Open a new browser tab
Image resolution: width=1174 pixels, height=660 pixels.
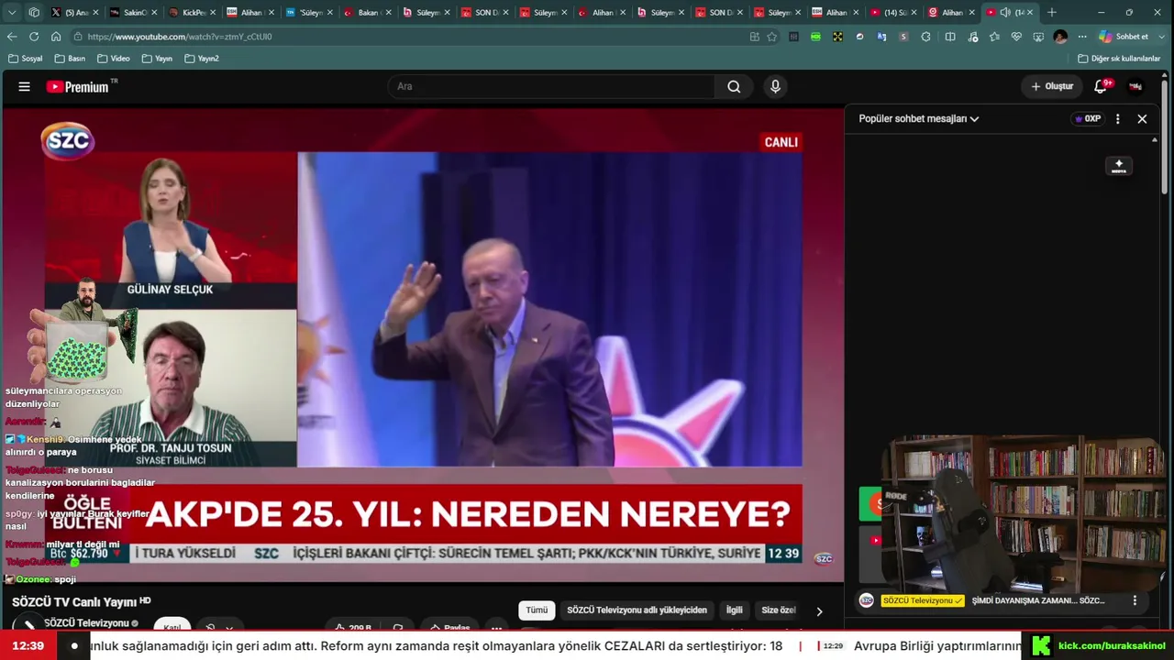tap(1052, 13)
